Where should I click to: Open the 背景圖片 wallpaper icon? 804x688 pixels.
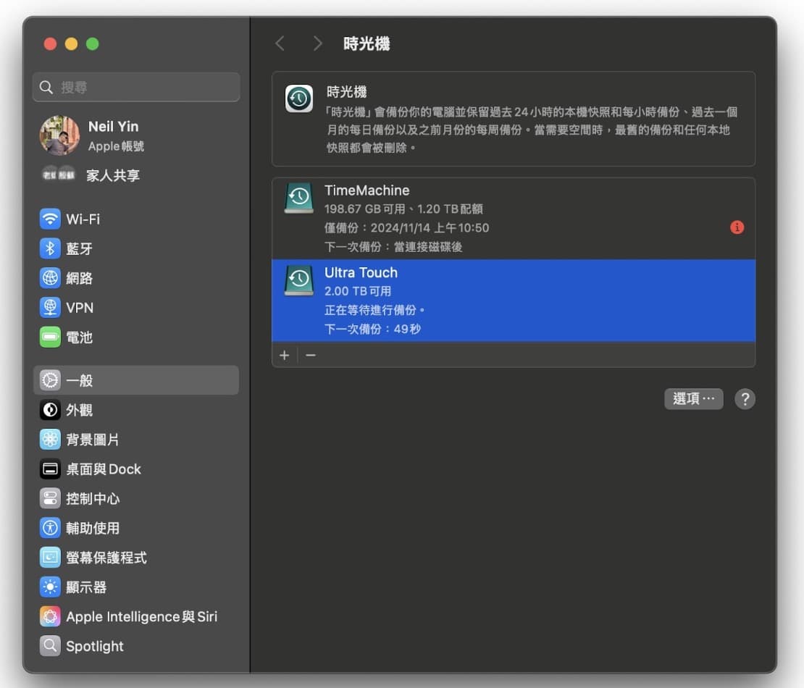50,440
